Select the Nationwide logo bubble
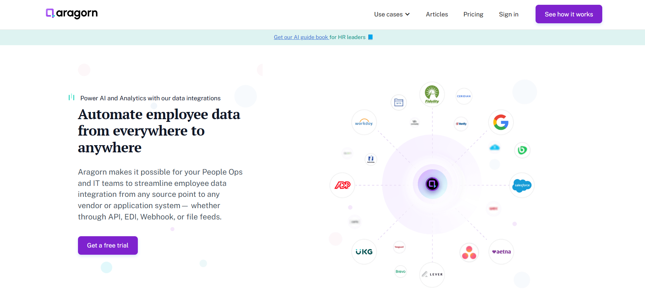Viewport: 645px width, 291px height. (371, 159)
